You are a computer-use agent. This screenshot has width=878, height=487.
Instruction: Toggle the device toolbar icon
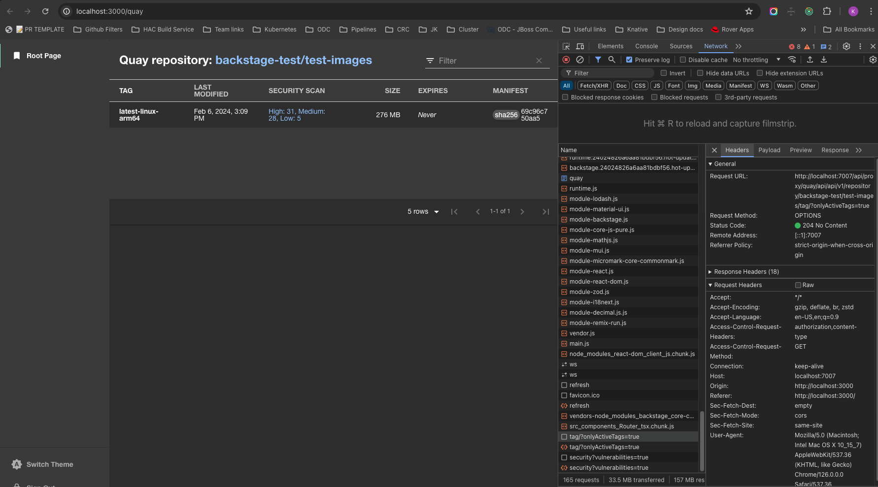(x=580, y=46)
